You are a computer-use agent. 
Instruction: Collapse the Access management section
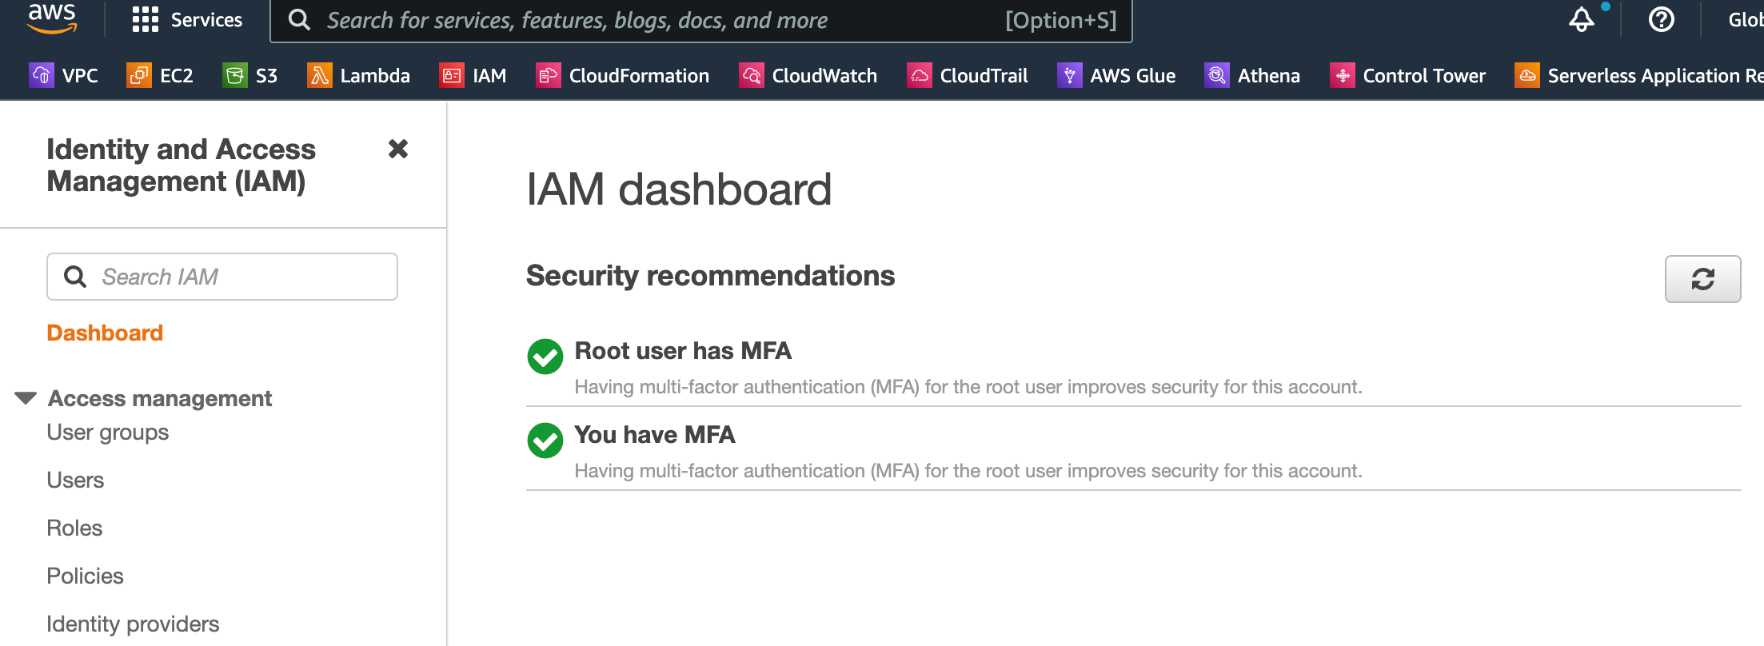click(x=26, y=398)
